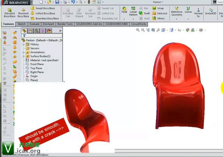
Task: Open the Hole Wizard
Action: [79, 13]
